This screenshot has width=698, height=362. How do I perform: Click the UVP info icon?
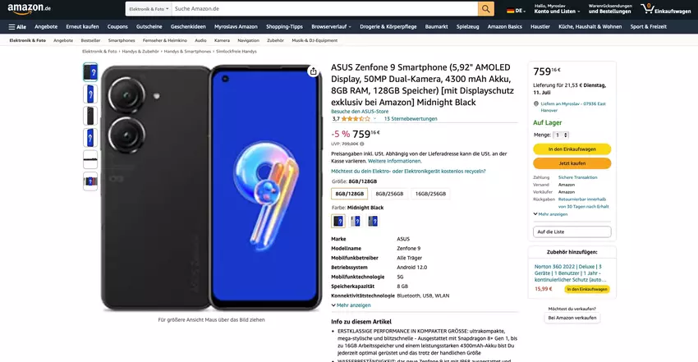tap(362, 144)
